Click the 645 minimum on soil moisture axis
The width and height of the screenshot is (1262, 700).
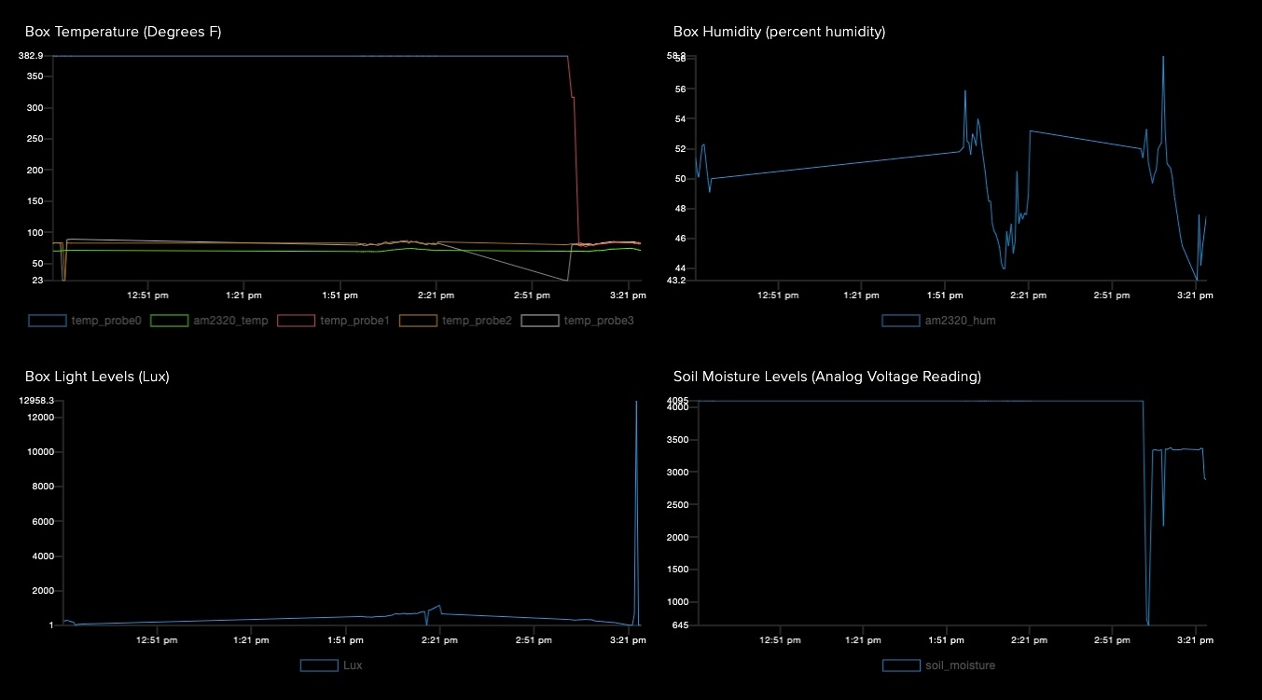(x=679, y=625)
